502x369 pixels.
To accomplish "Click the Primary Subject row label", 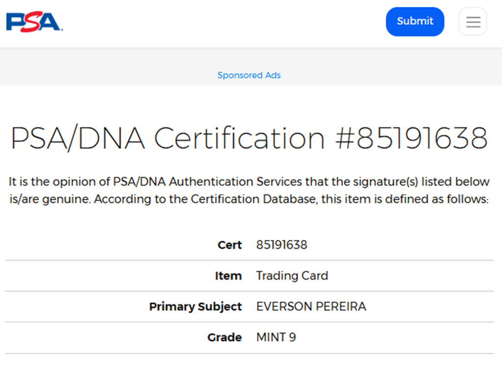I will [x=195, y=307].
